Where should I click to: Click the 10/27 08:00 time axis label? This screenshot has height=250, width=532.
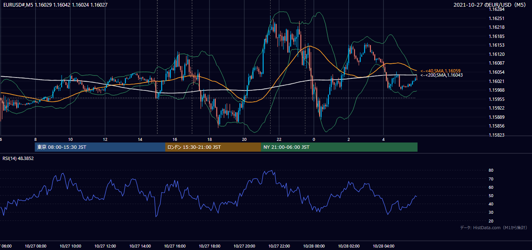tap(35, 246)
